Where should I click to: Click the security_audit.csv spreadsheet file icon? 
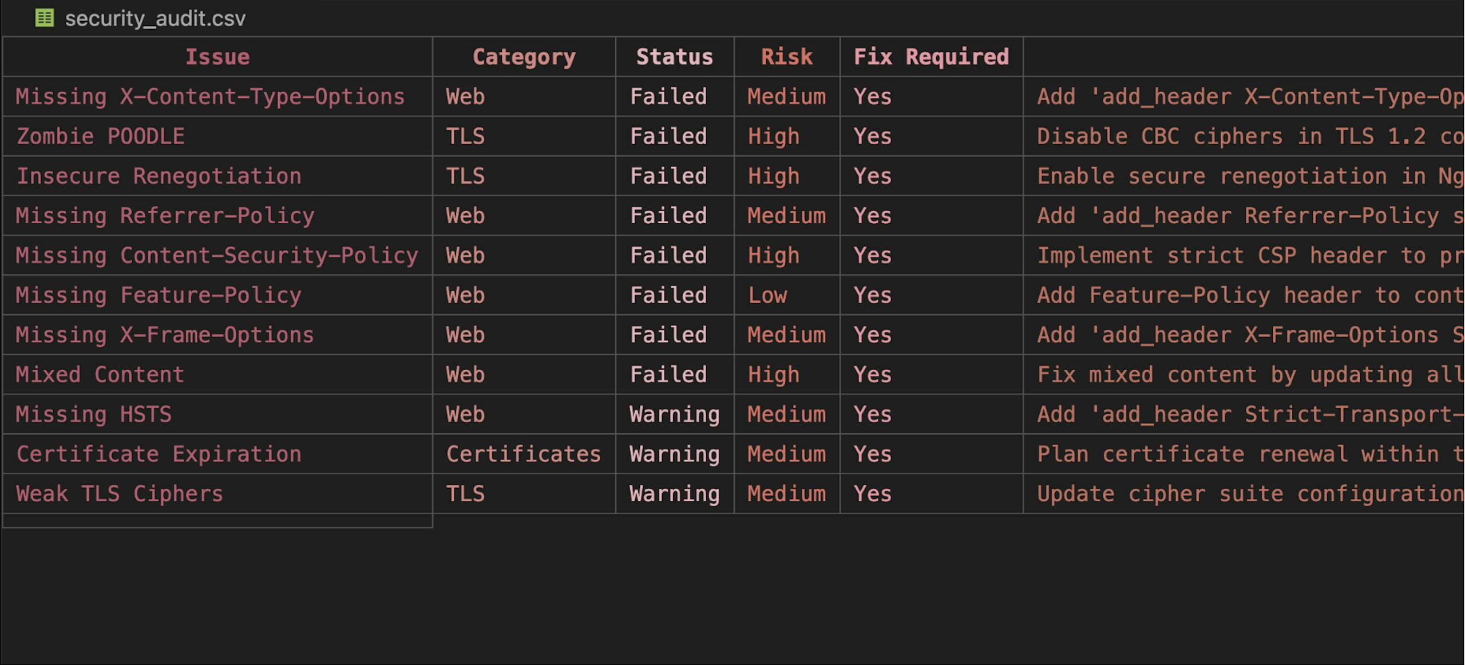coord(45,18)
